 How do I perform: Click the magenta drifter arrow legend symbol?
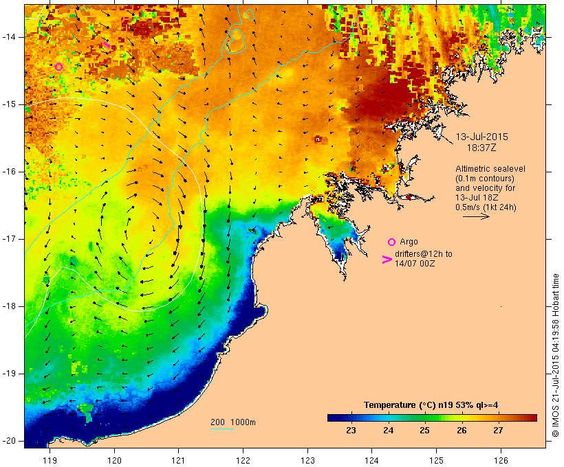387,260
